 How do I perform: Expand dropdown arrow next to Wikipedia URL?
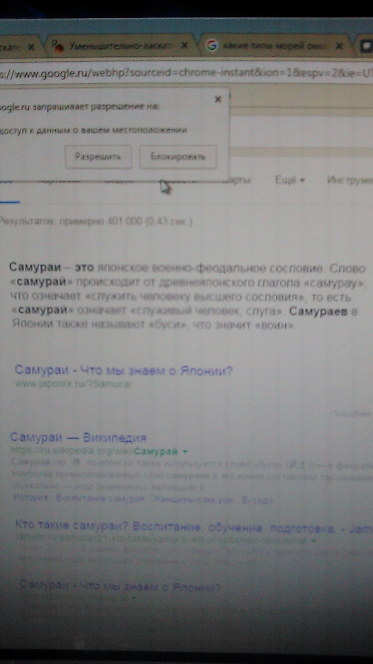pos(185,451)
